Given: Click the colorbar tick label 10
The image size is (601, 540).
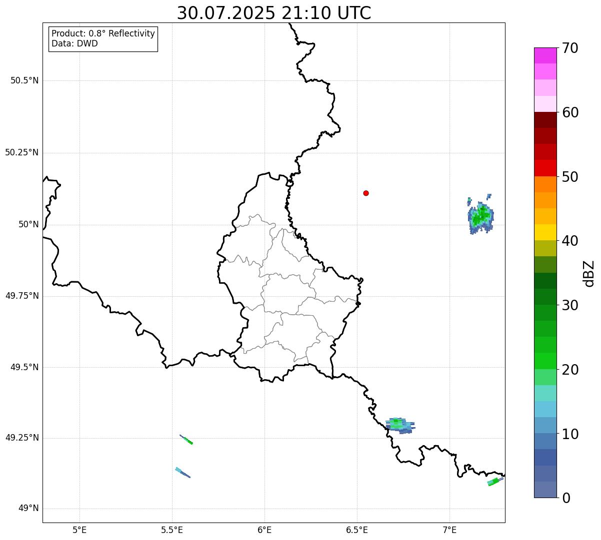Looking at the screenshot, I should [x=570, y=434].
